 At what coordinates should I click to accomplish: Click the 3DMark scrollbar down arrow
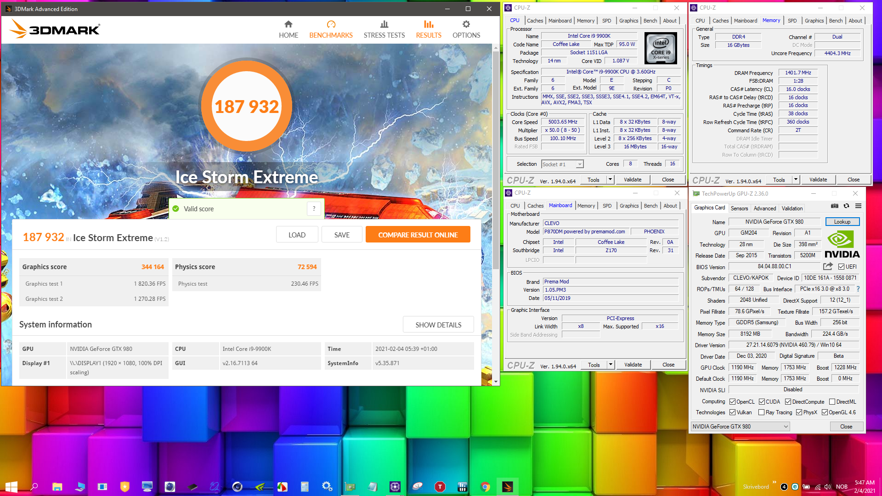click(x=496, y=382)
